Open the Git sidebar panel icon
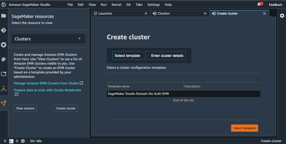The width and height of the screenshot is (286, 144). pyautogui.click(x=4, y=30)
